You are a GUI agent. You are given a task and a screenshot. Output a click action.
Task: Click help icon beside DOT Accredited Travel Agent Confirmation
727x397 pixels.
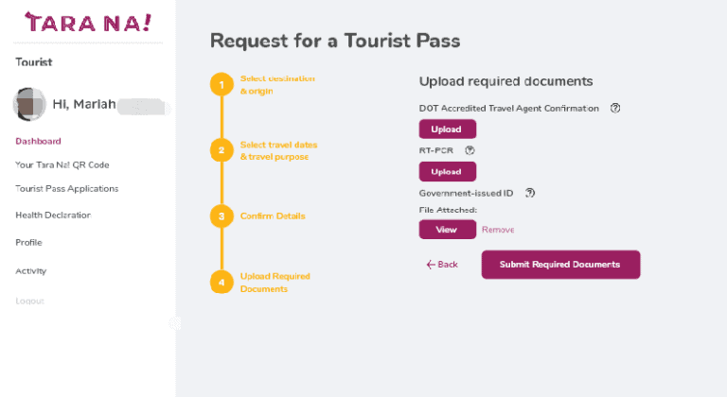[615, 109]
